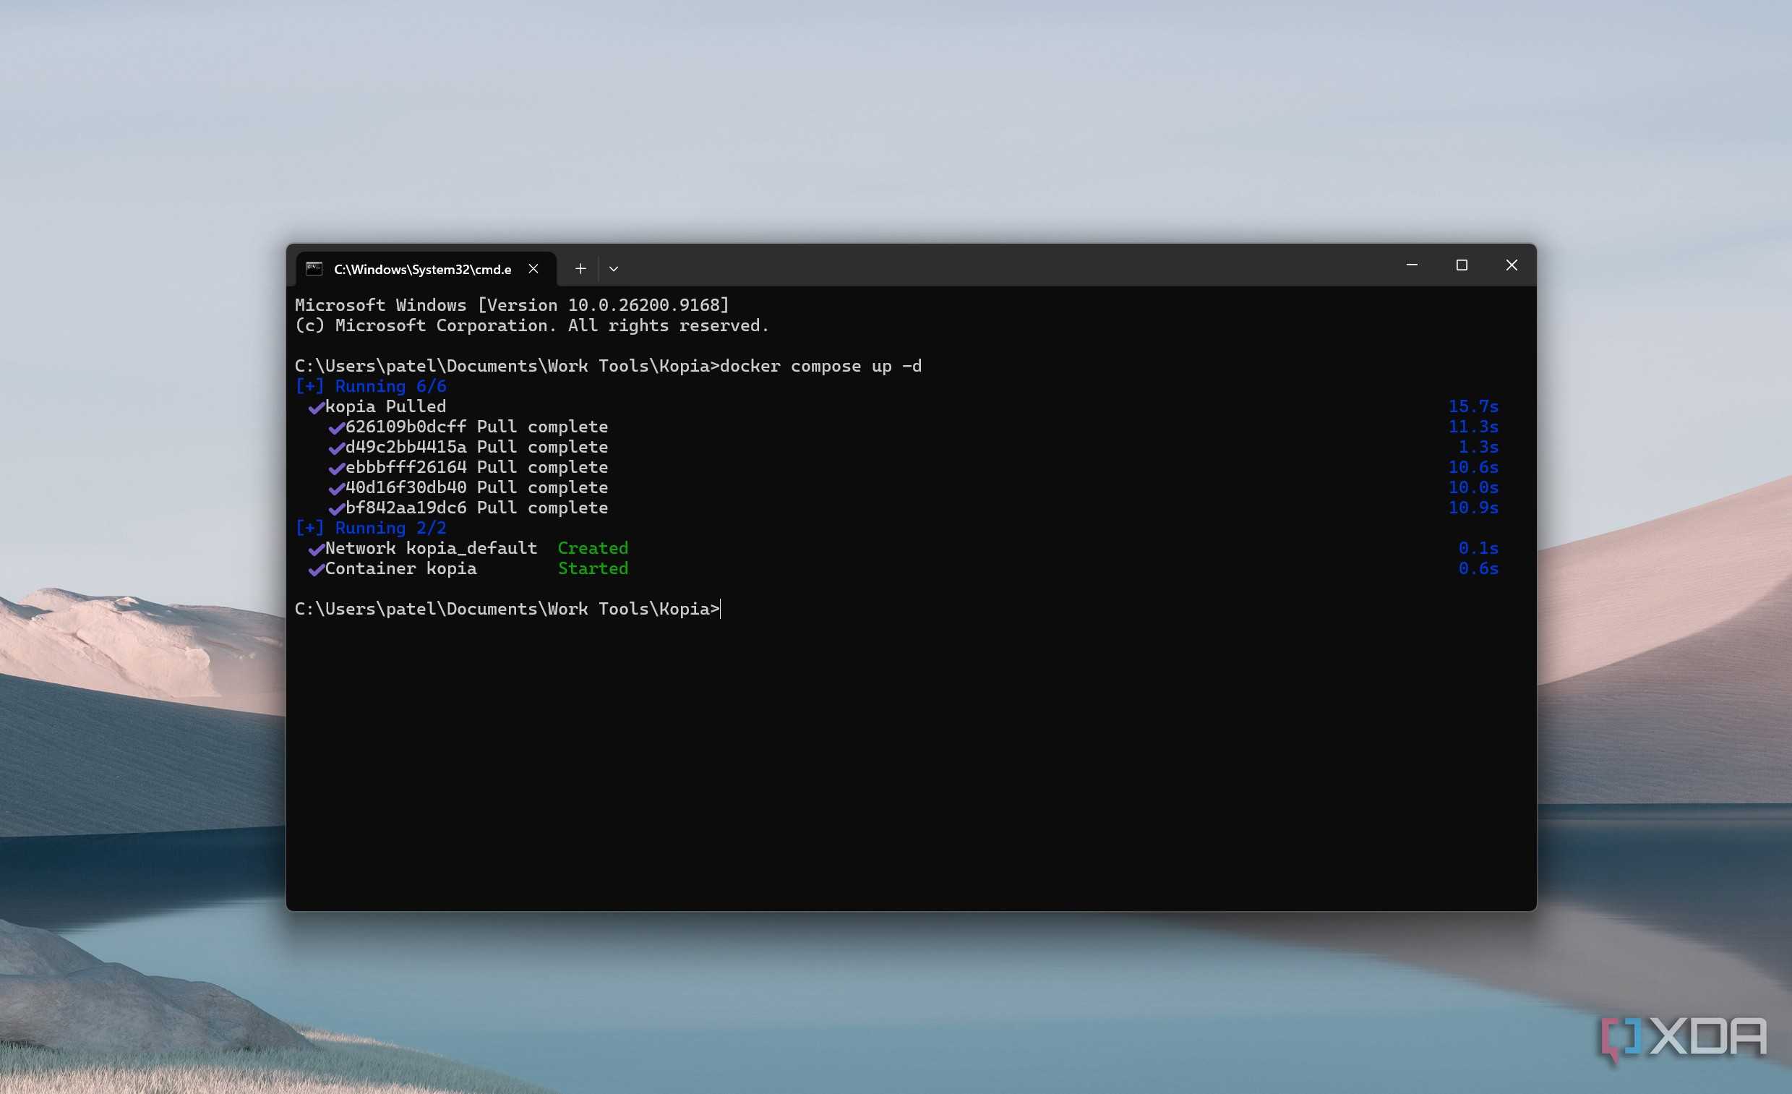This screenshot has height=1094, width=1792.
Task: Click the green 'Created' status
Action: [593, 549]
